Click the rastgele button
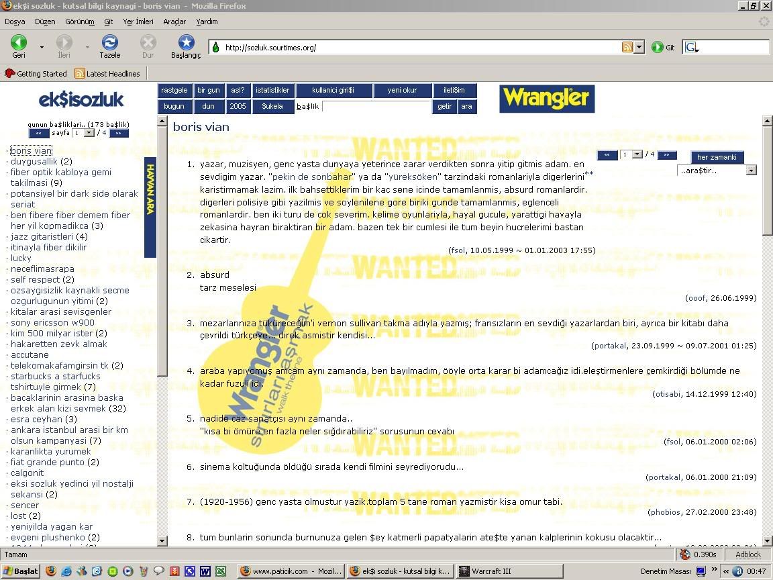 point(174,90)
